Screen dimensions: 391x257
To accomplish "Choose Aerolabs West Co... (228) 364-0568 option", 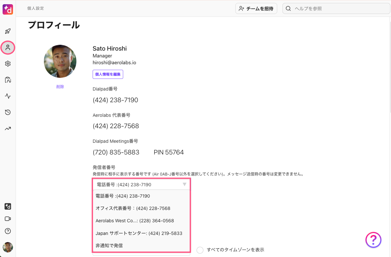I will (141, 221).
